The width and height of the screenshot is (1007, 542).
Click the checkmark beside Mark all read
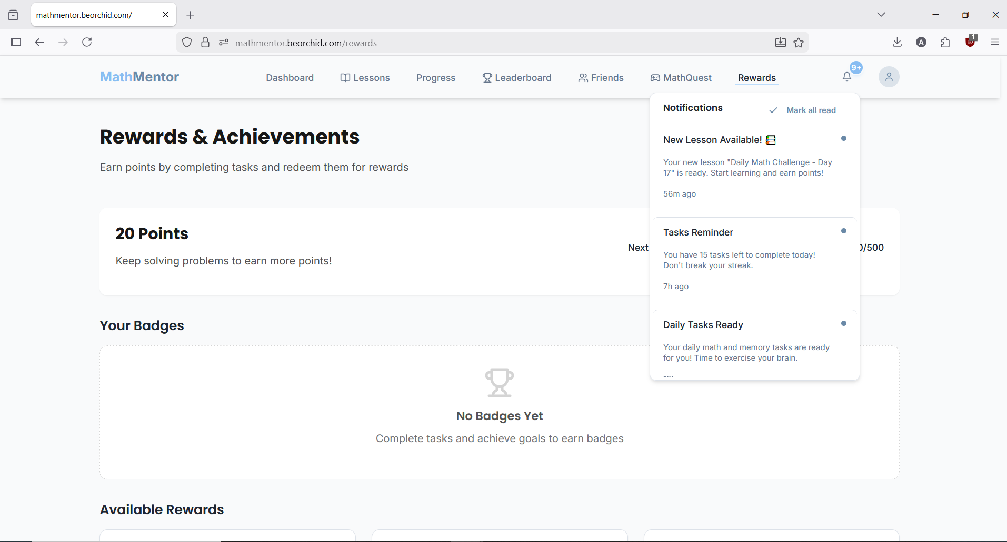[x=773, y=110]
